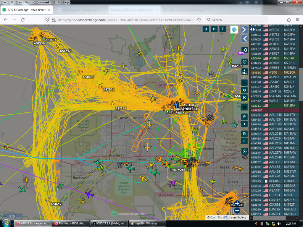Viewport: 303px width, 227px height.
Task: Open the History menu
Action: [29, 2]
